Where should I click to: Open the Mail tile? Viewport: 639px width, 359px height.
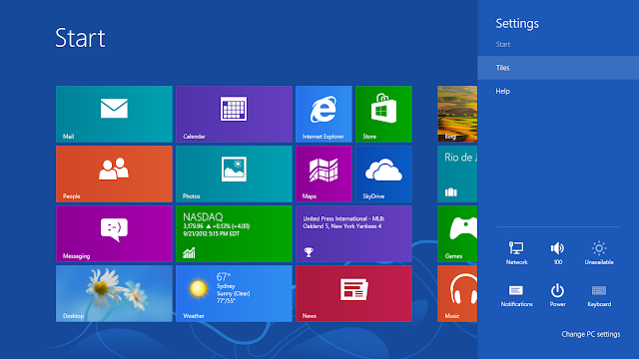pos(114,114)
